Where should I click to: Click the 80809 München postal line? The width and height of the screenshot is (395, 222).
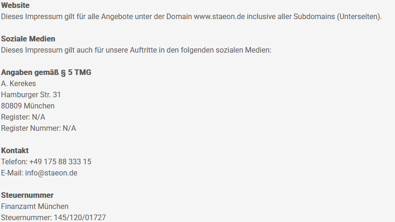coord(28,106)
